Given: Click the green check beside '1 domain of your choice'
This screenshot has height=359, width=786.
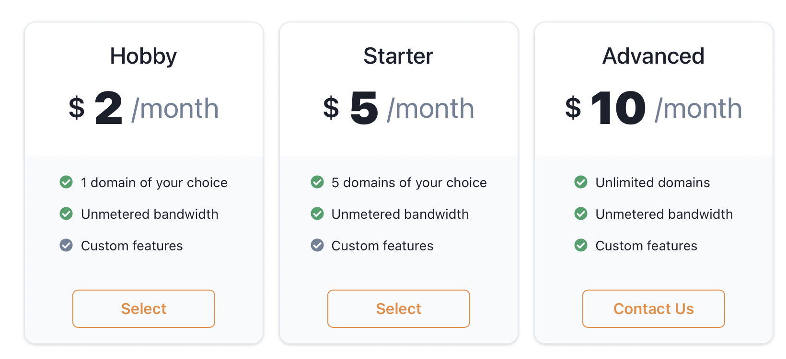Looking at the screenshot, I should pyautogui.click(x=66, y=182).
